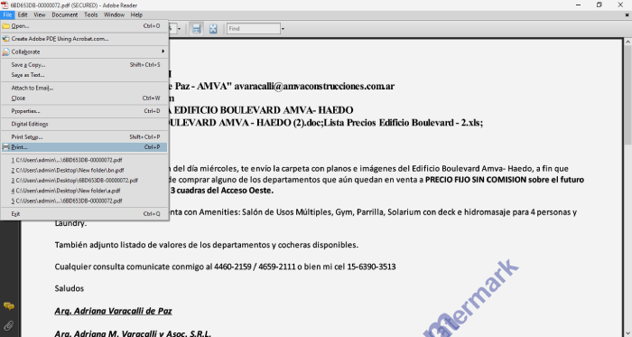Screen dimensions: 632x337
Task: Click the 'También adjunto listado' sentence
Action: 207,245
